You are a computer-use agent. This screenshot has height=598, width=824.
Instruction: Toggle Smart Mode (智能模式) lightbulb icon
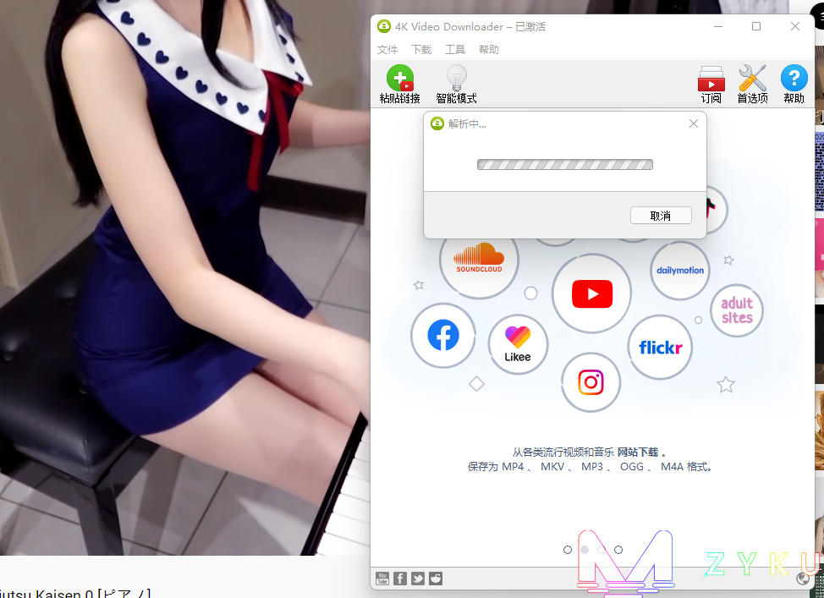(456, 79)
